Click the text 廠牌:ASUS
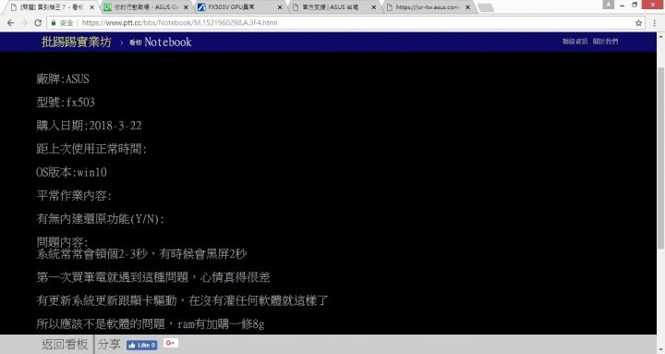This screenshot has height=354, width=665. [63, 79]
